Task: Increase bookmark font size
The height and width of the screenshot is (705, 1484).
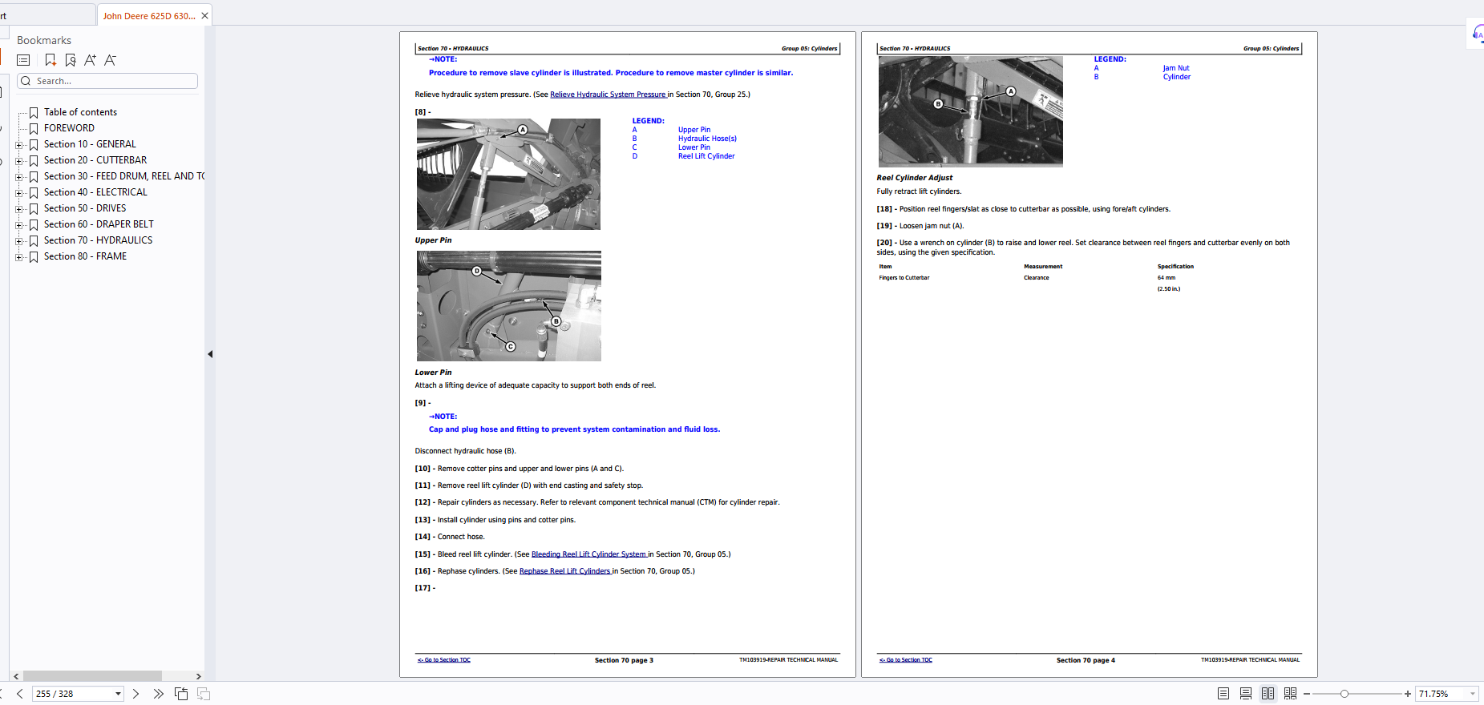Action: pos(90,60)
